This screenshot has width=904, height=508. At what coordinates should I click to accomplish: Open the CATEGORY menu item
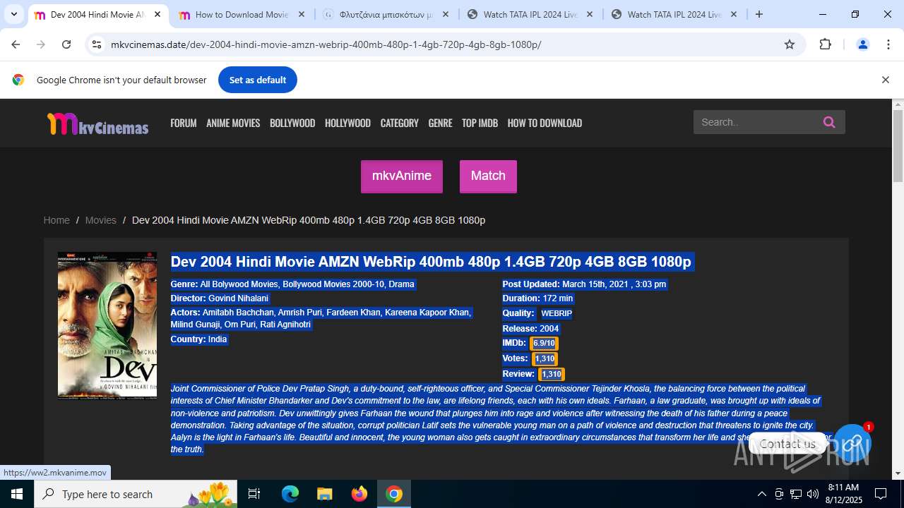pos(400,123)
